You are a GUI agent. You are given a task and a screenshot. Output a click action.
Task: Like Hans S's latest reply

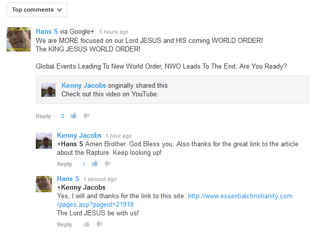point(87,224)
